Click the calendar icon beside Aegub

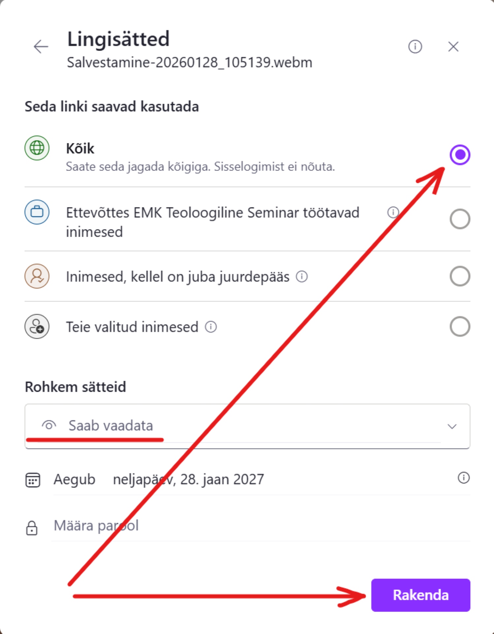click(x=33, y=480)
